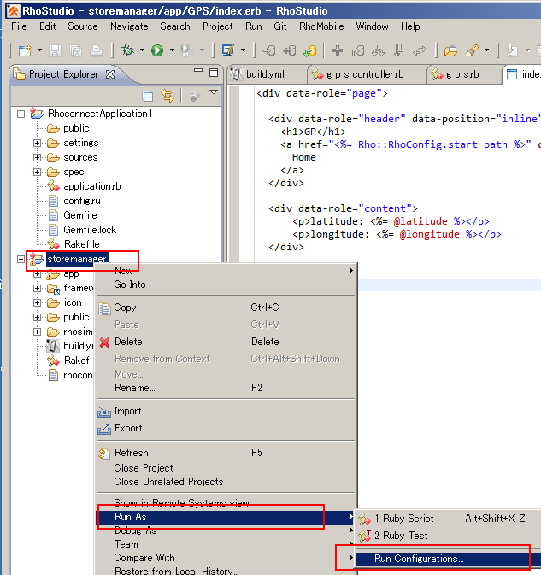Click the Open Type folder toolbar icon

click(x=450, y=50)
